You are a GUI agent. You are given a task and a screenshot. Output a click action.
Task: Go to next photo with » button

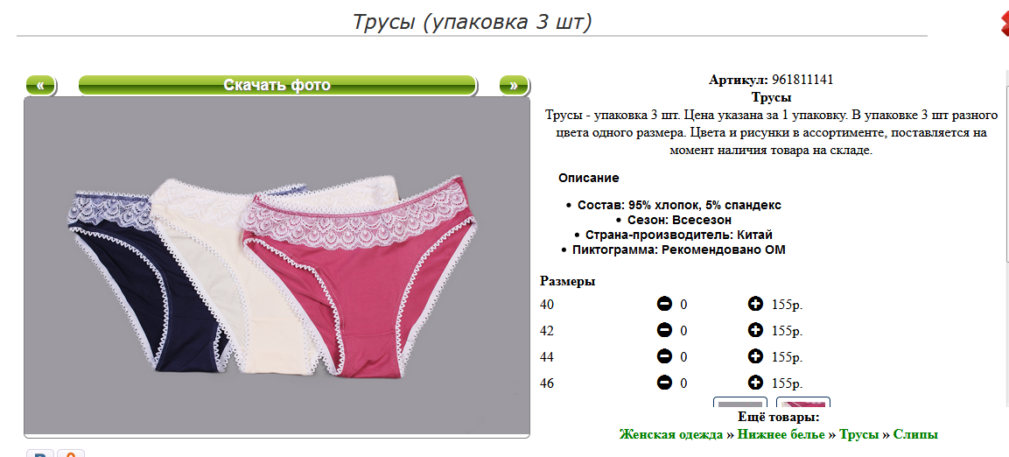514,85
